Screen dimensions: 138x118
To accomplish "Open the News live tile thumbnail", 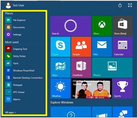I will tap(92, 88).
